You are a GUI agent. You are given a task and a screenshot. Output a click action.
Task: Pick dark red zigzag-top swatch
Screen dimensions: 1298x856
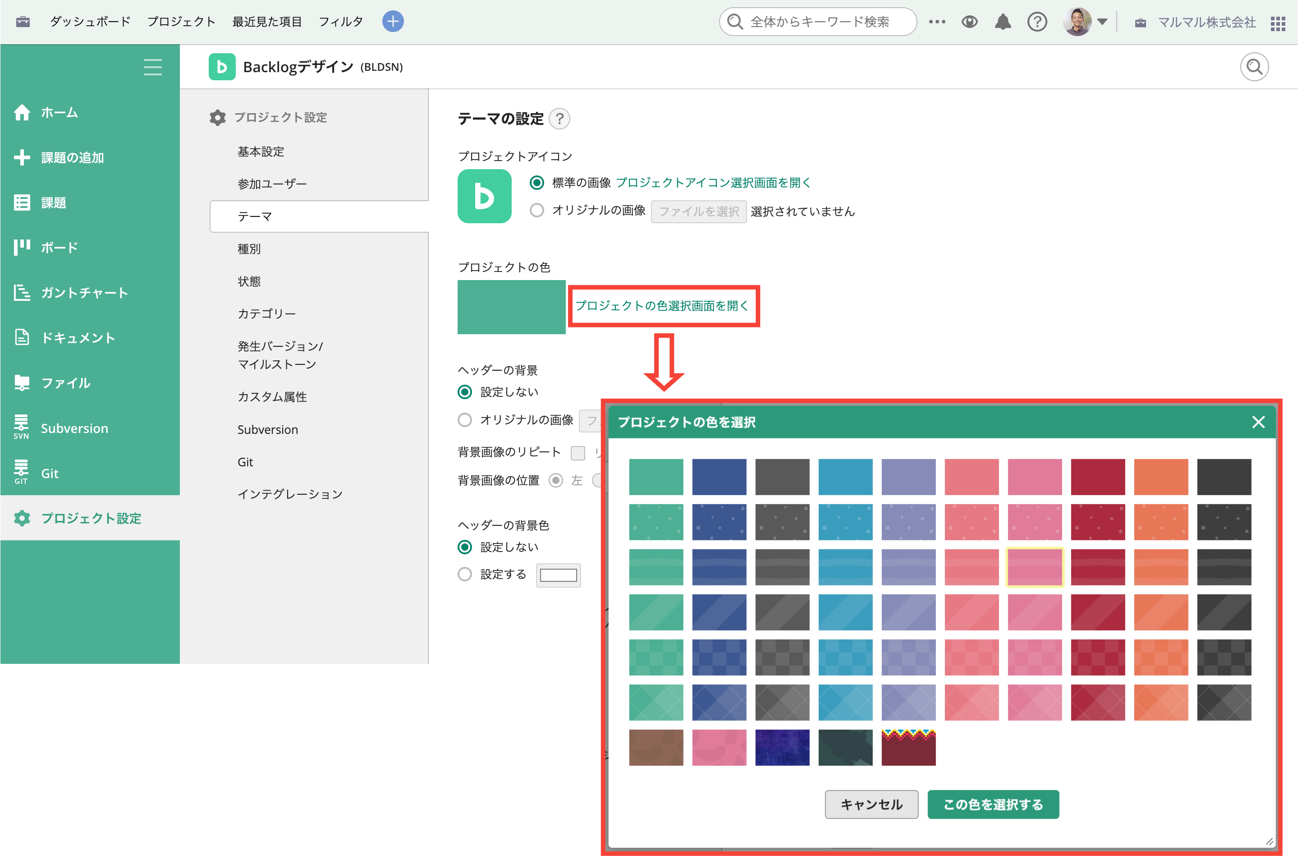pyautogui.click(x=908, y=747)
